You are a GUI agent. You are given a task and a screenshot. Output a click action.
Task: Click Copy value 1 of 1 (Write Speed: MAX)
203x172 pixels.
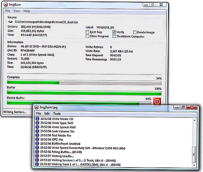click(37, 55)
